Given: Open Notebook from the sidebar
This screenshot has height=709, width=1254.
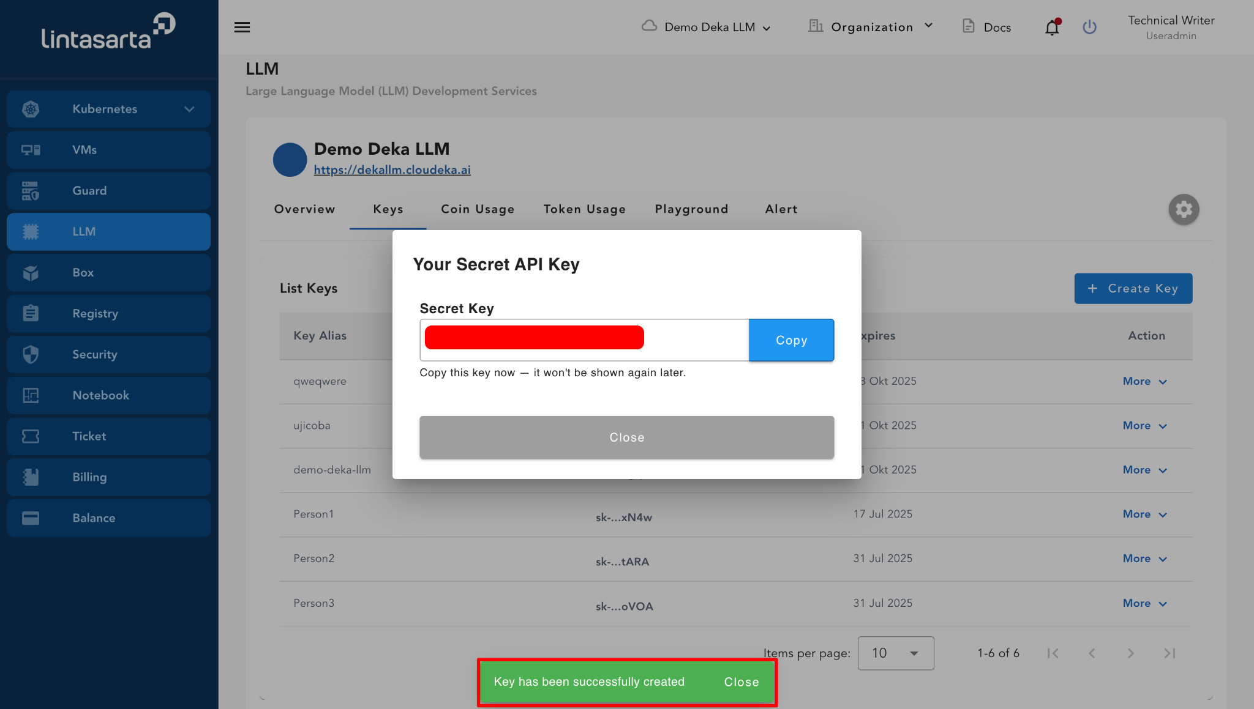Looking at the screenshot, I should [x=108, y=395].
